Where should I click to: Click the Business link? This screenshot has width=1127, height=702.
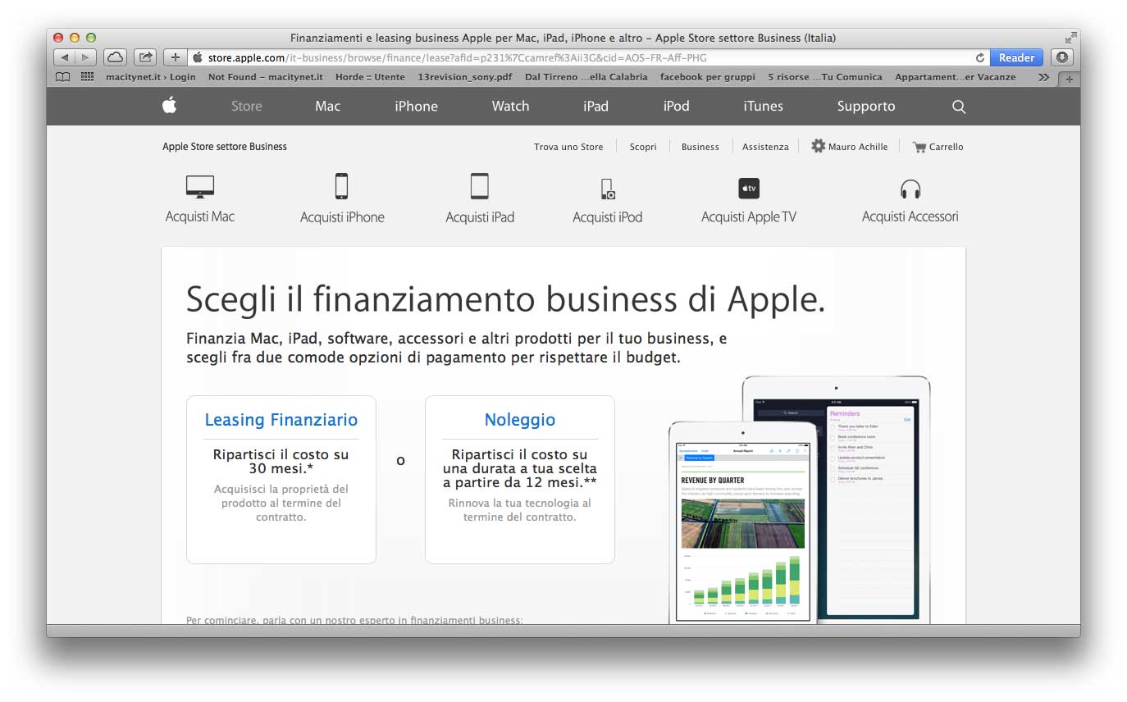click(700, 147)
